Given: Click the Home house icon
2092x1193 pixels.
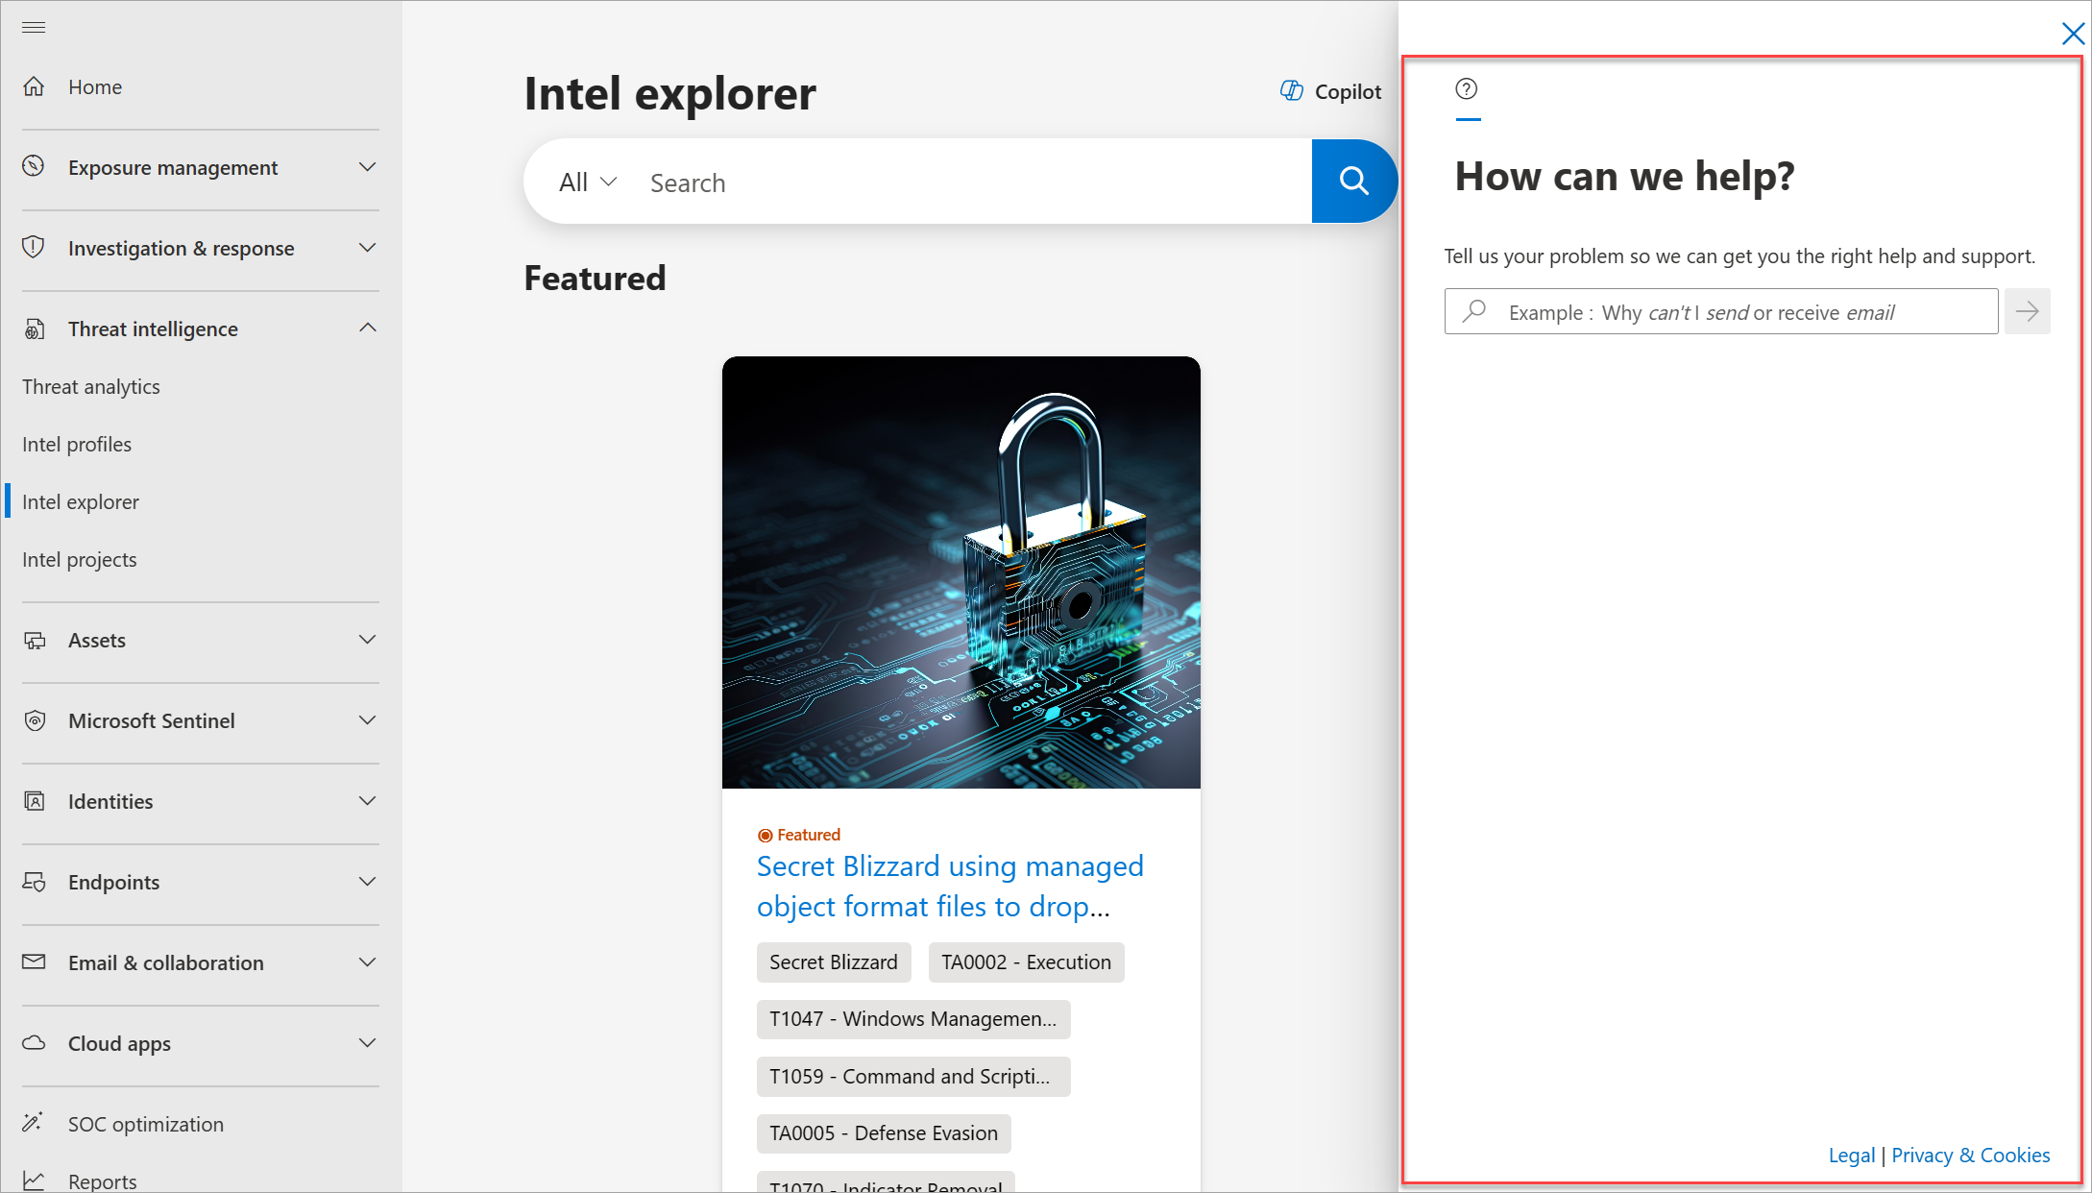Looking at the screenshot, I should point(35,86).
